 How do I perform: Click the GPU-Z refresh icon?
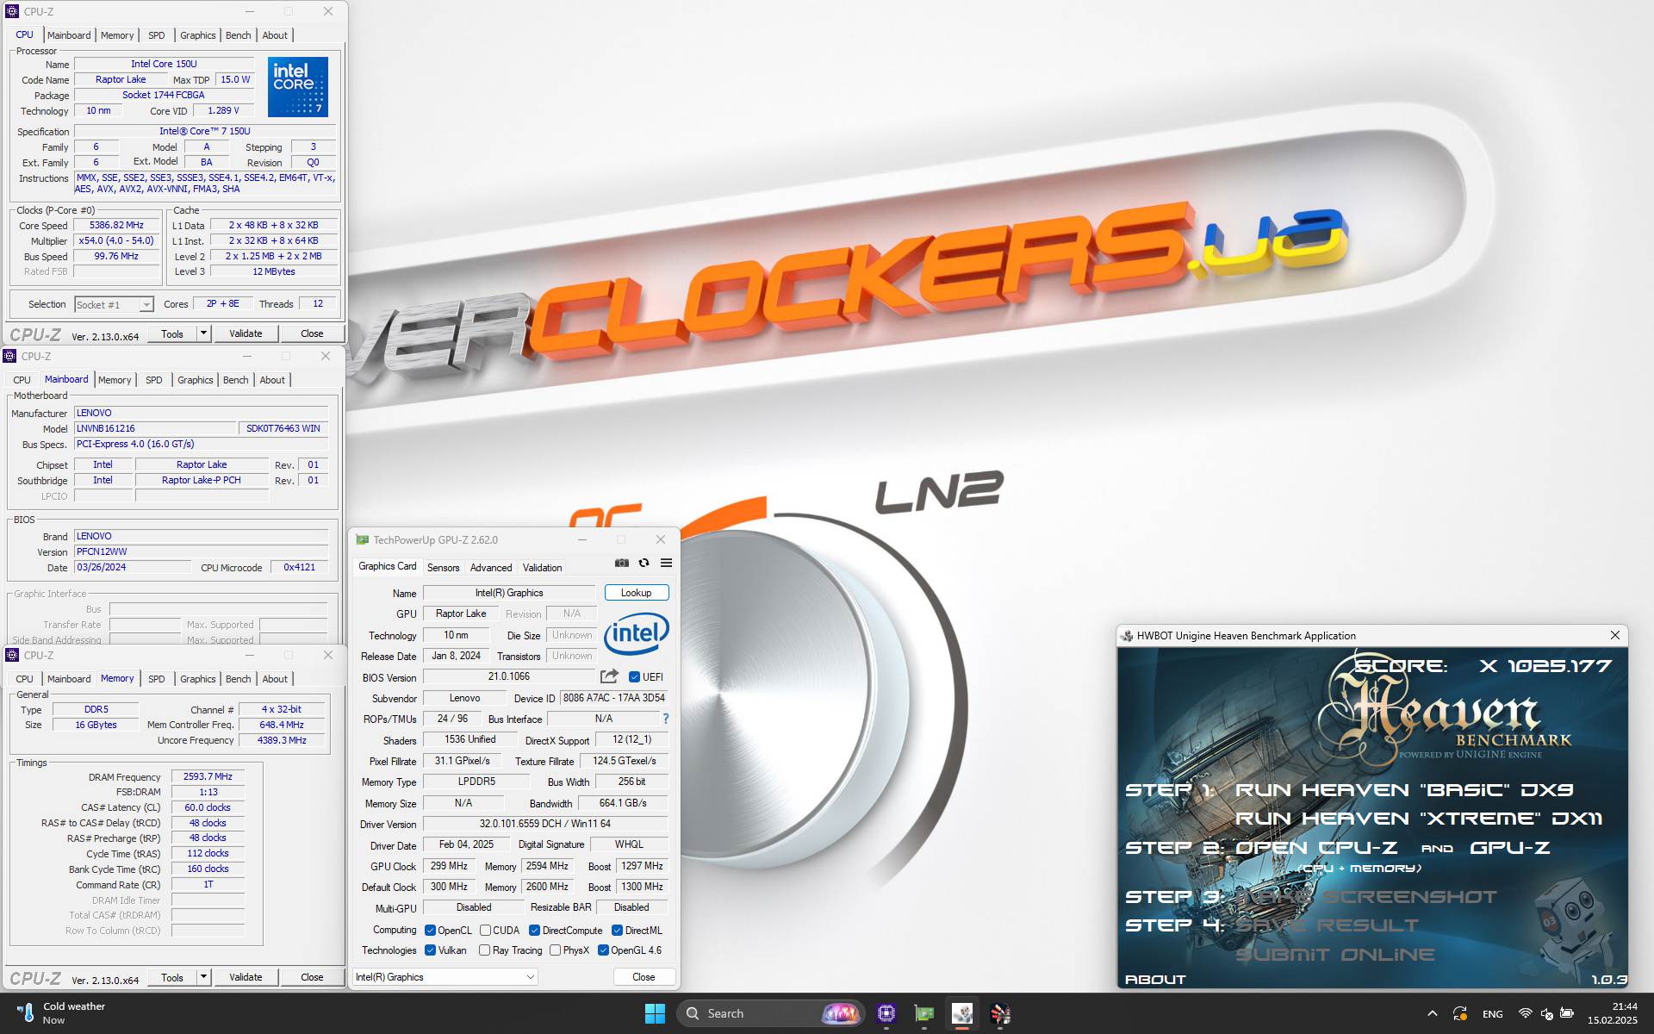click(x=644, y=563)
